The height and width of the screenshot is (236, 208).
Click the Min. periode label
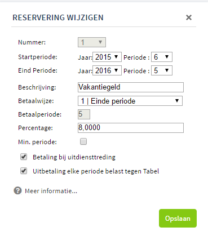click(x=37, y=142)
